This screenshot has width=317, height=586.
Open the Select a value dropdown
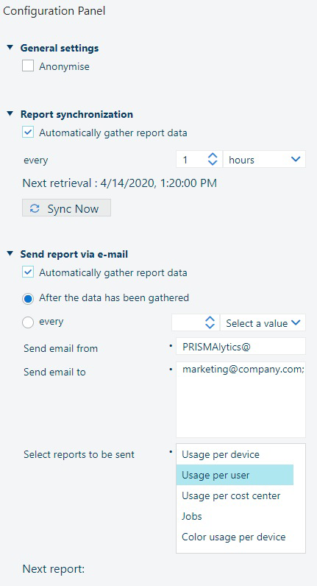point(263,322)
